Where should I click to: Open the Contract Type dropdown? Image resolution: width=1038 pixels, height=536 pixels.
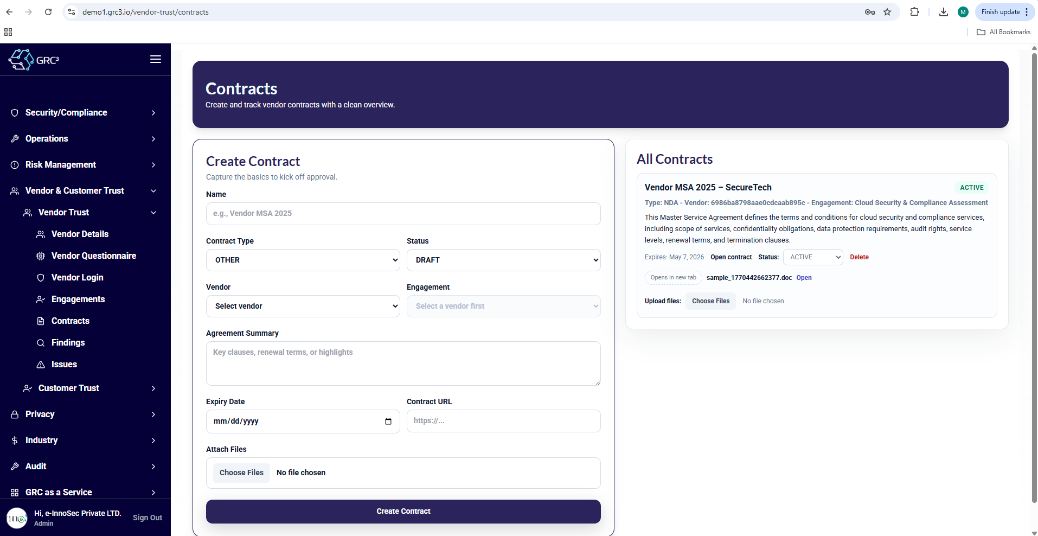pyautogui.click(x=303, y=260)
